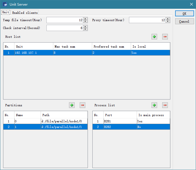Increase Check interval with the up arrow

click(85, 27)
